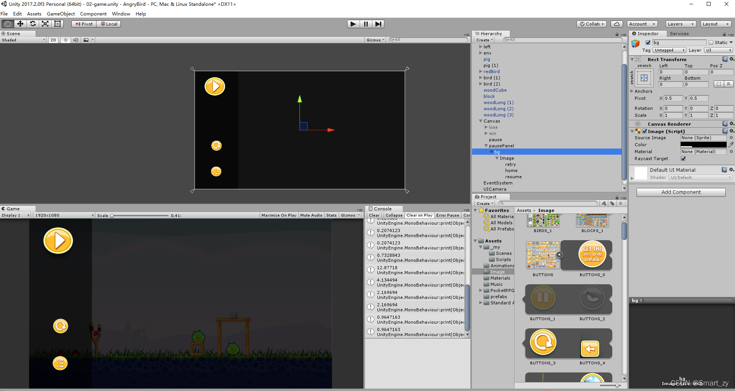Open the File menu
Viewport: 735px width, 391px height.
tap(4, 14)
